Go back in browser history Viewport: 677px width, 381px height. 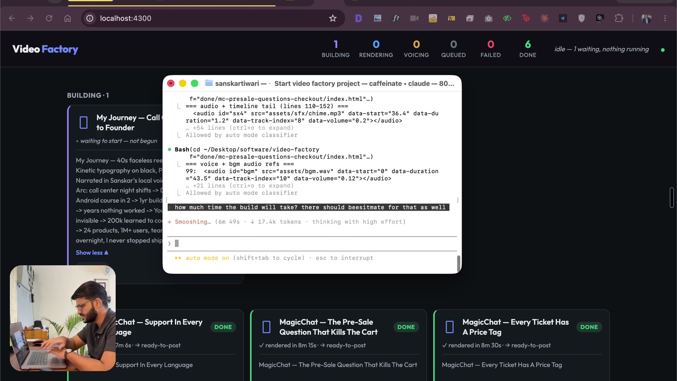pyautogui.click(x=12, y=18)
